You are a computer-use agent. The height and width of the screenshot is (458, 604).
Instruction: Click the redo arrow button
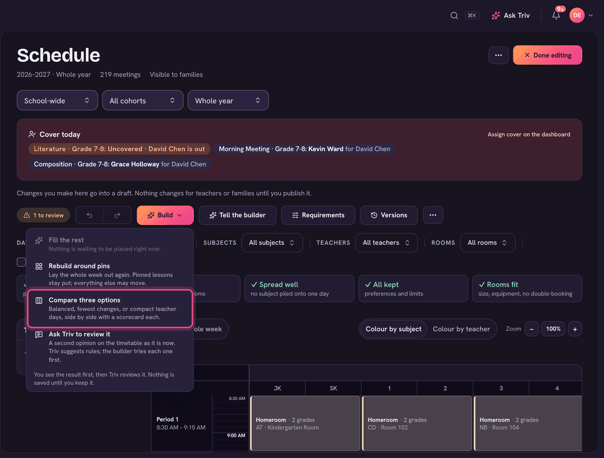(117, 215)
